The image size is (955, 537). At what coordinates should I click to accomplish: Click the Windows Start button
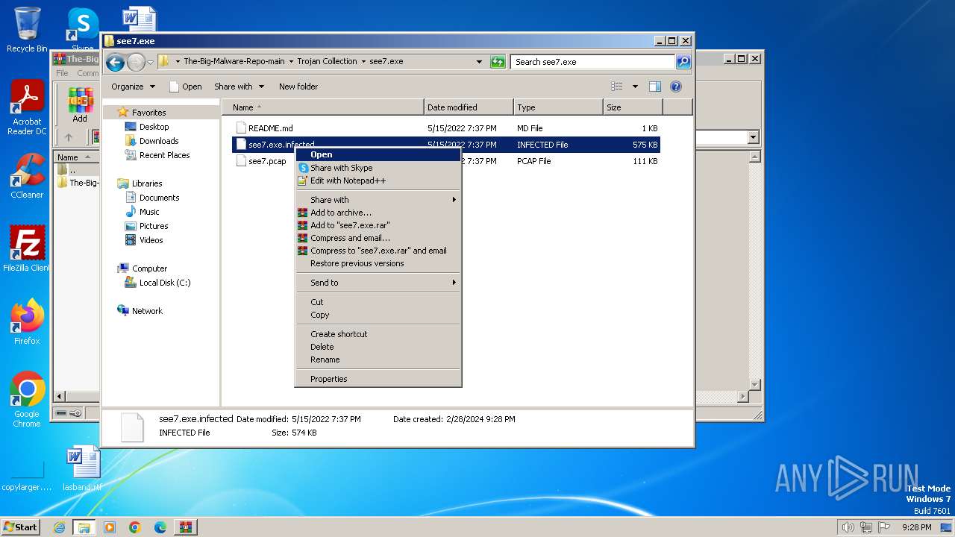(x=21, y=527)
